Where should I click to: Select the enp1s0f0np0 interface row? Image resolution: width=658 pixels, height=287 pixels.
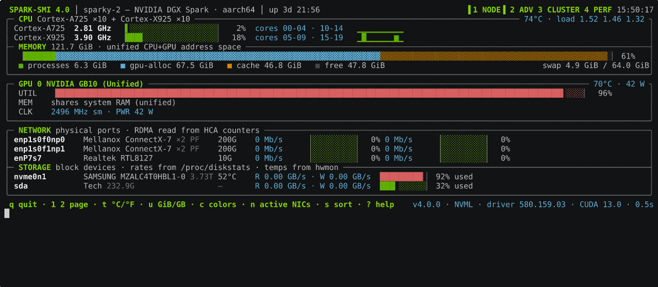[x=329, y=140]
